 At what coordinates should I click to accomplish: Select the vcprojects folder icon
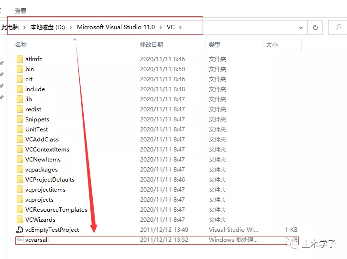(20, 199)
